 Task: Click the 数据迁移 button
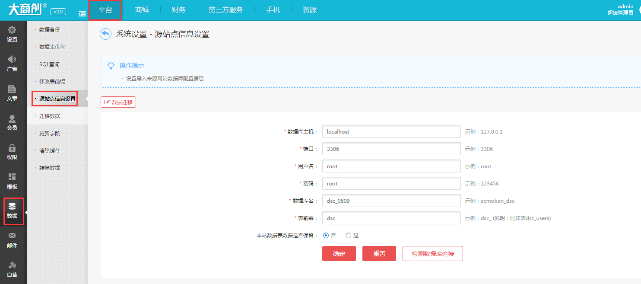[x=118, y=102]
